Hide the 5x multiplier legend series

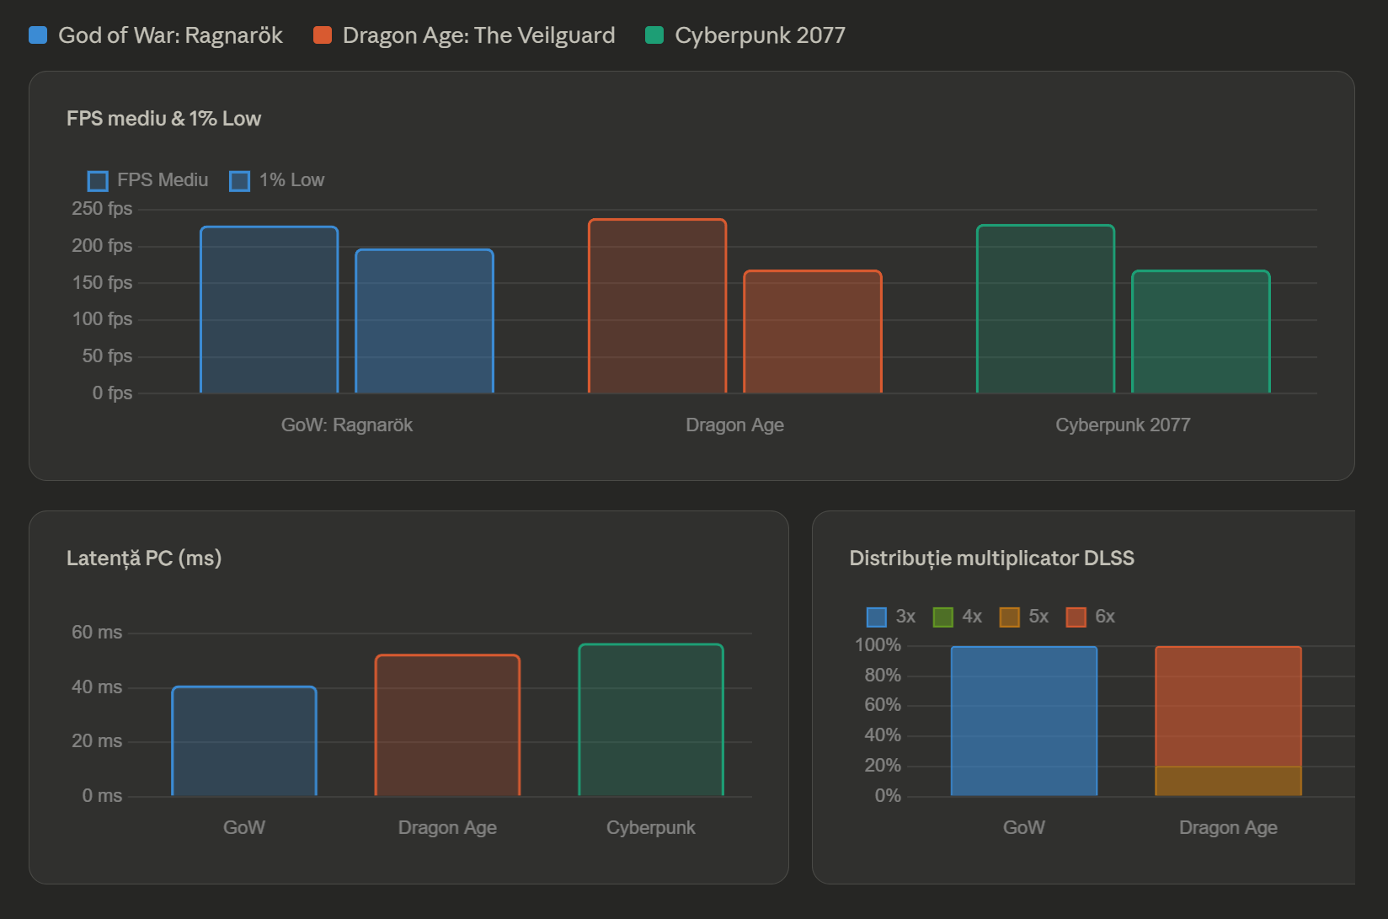(1023, 617)
